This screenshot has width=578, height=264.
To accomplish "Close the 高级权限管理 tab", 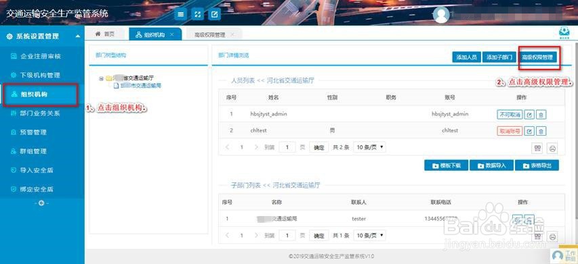I will tap(232, 34).
